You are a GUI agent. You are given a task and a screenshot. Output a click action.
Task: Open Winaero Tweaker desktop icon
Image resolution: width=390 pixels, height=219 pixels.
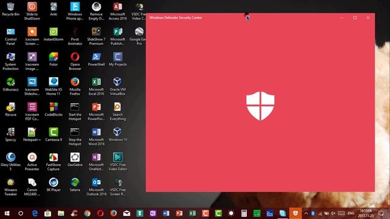[x=10, y=187]
